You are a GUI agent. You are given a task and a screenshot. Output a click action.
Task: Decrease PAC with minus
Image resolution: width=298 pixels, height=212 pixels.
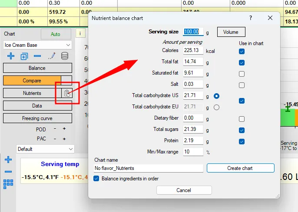(55, 139)
